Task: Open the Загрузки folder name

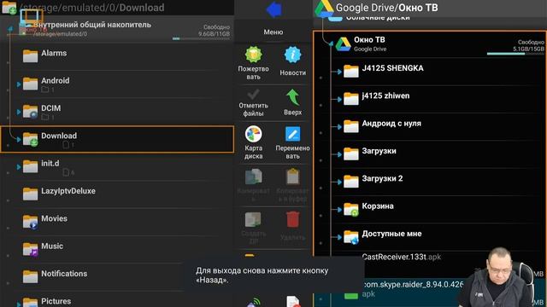Action: tap(379, 151)
